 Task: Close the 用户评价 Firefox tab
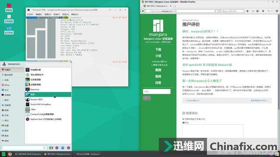pos(171,6)
